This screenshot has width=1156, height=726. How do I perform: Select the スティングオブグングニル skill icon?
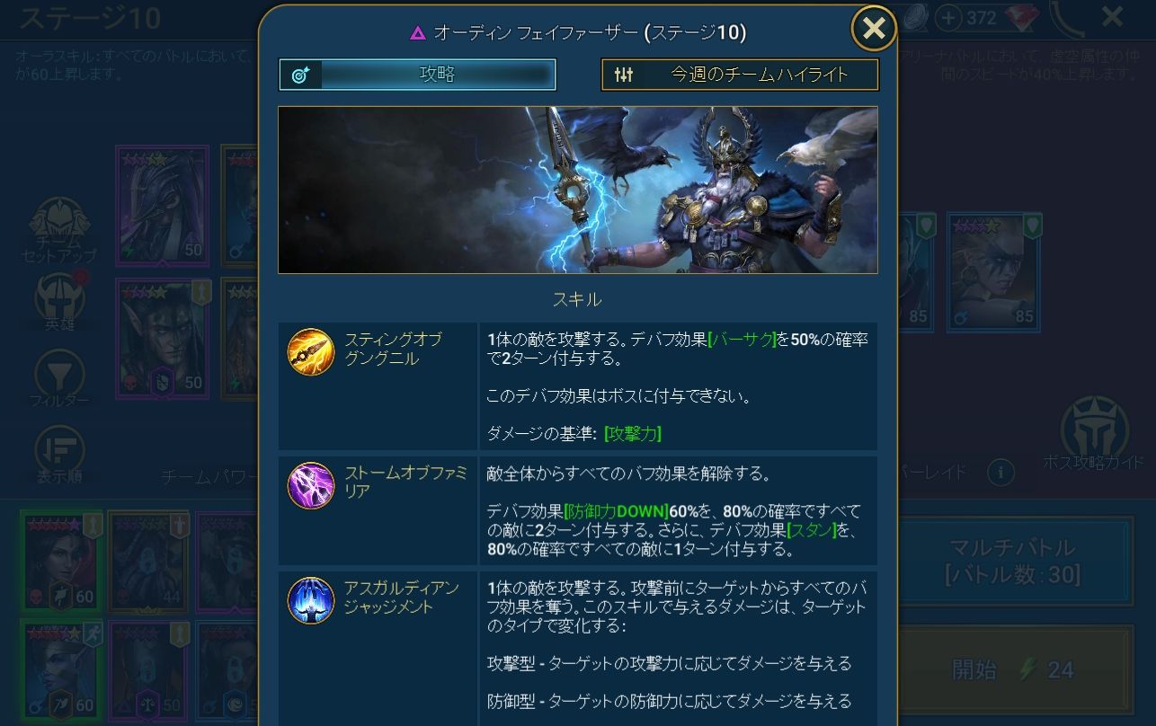click(311, 351)
